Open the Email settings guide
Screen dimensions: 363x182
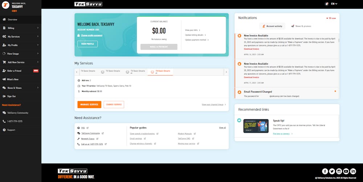[x=136, y=138]
